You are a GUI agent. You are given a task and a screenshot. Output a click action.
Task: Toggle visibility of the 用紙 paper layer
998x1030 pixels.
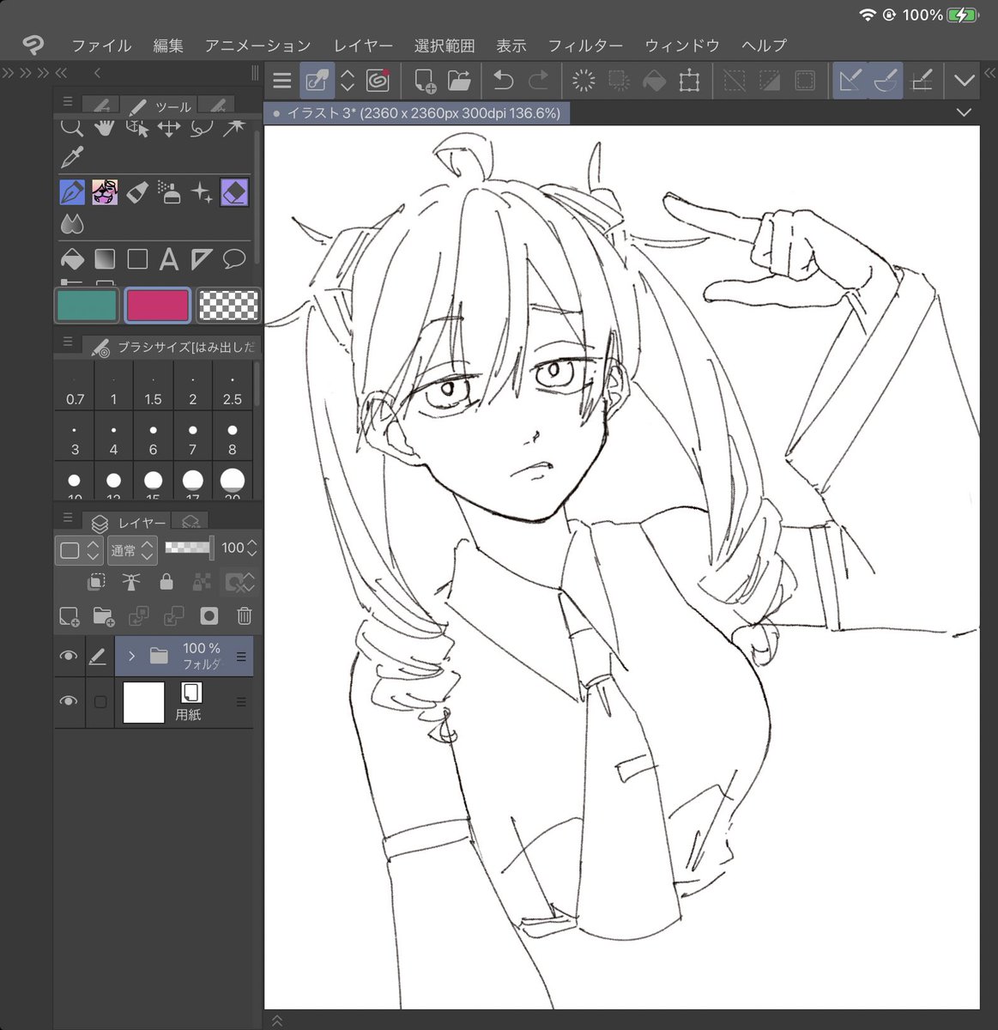point(69,701)
